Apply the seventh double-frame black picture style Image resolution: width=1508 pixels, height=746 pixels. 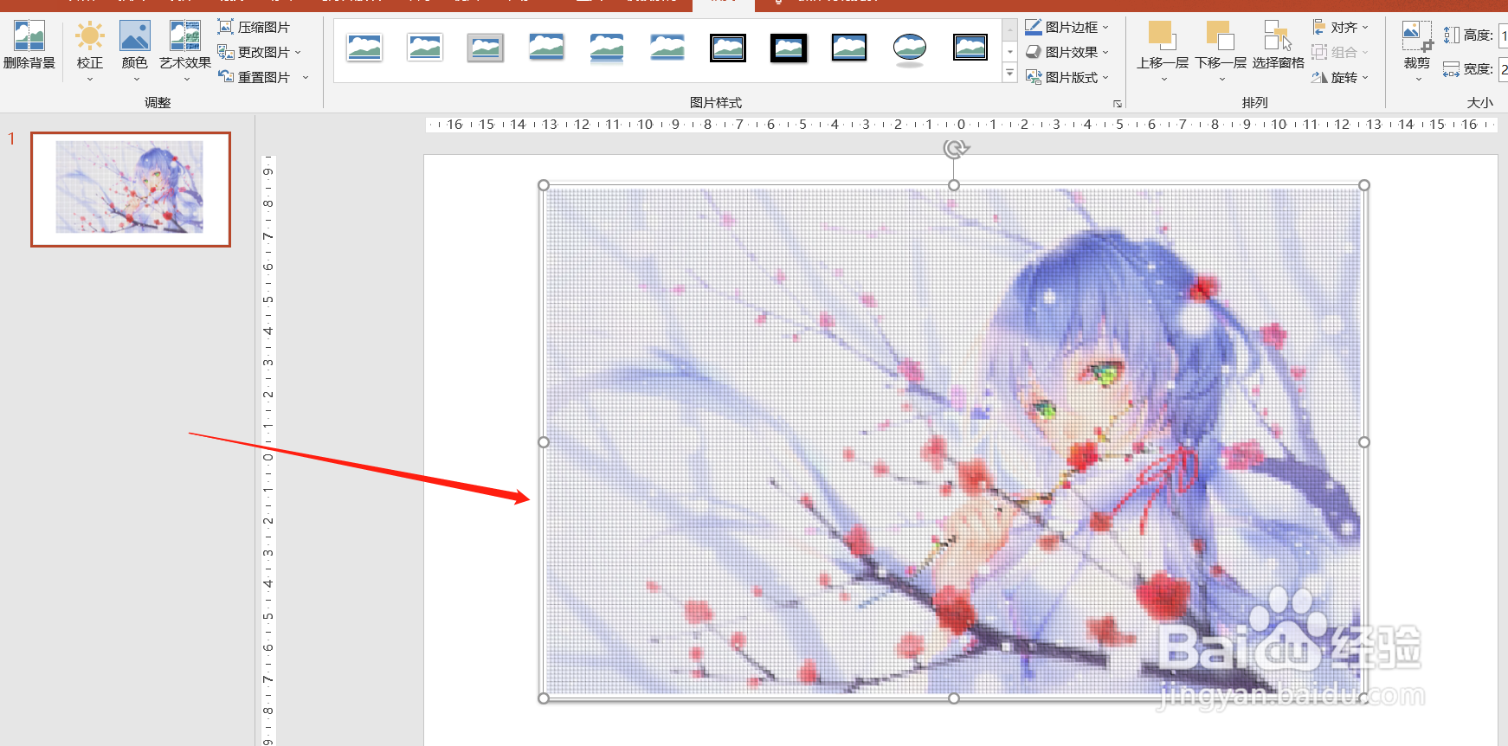click(x=728, y=48)
